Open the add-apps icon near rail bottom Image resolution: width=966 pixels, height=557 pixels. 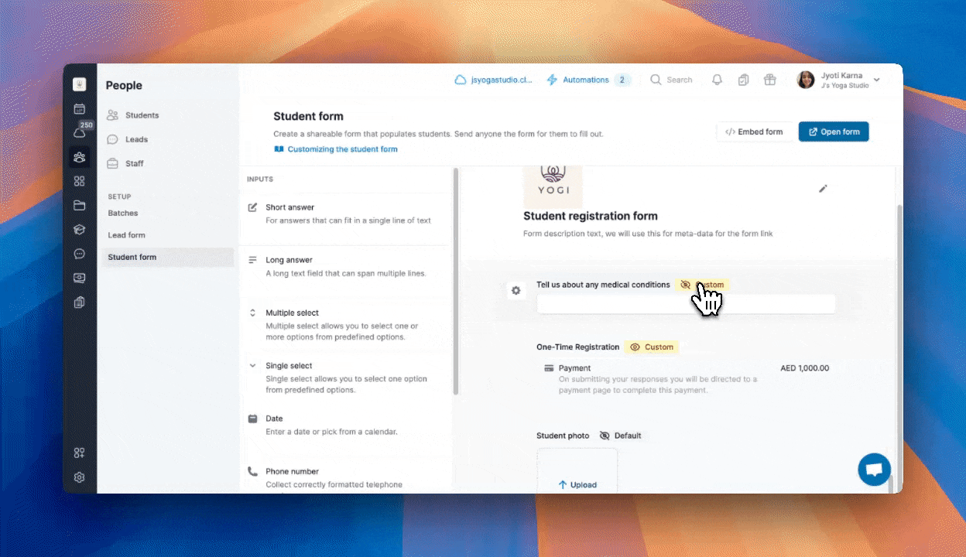click(79, 453)
